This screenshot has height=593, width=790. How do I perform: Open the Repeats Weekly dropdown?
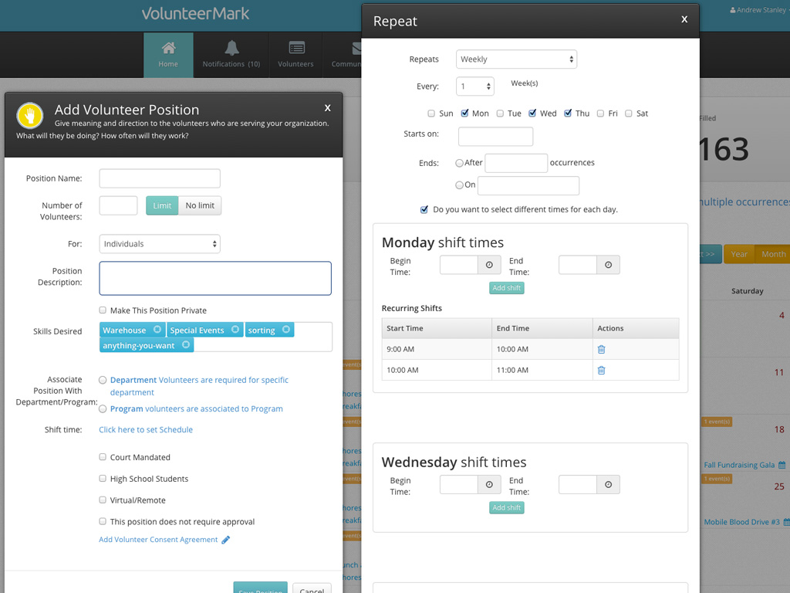pyautogui.click(x=516, y=59)
